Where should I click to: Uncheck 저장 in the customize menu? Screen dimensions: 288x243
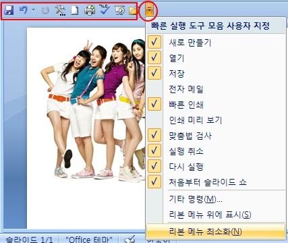pyautogui.click(x=215, y=73)
